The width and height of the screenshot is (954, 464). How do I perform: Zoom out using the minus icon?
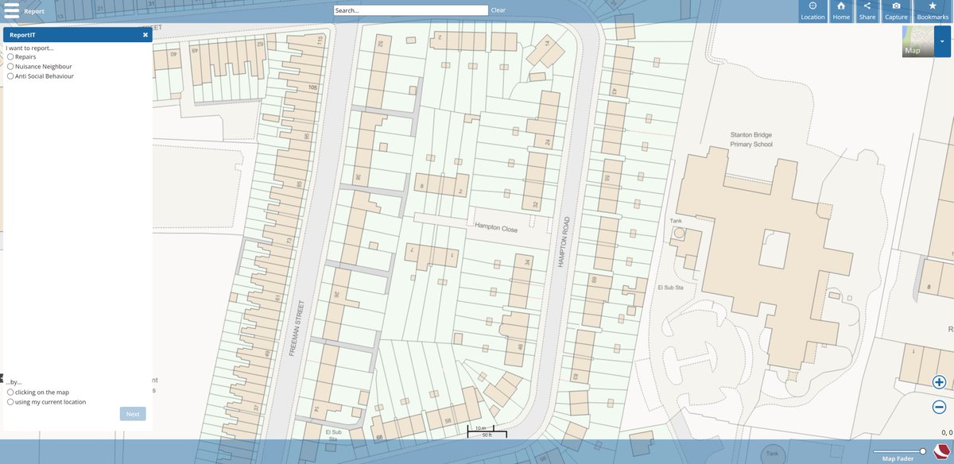click(x=939, y=406)
